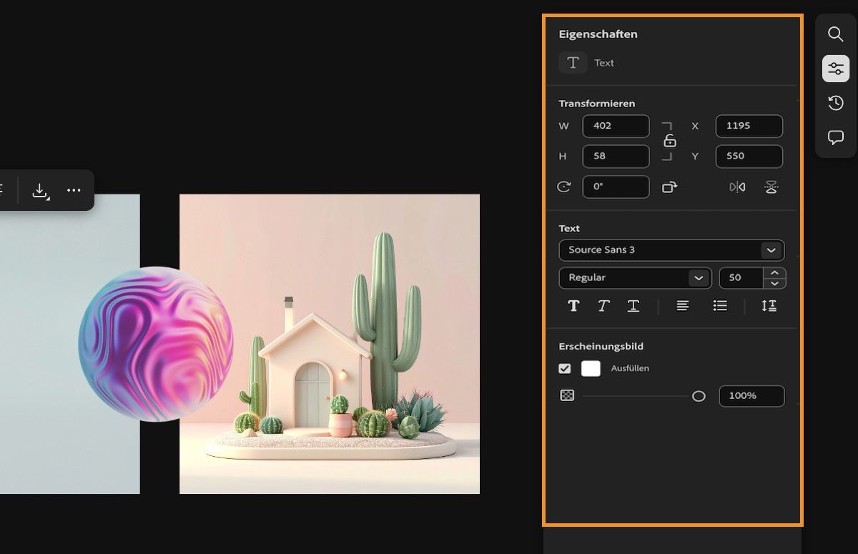Image resolution: width=858 pixels, height=554 pixels.
Task: Click the opacity slider handle
Action: pyautogui.click(x=699, y=396)
